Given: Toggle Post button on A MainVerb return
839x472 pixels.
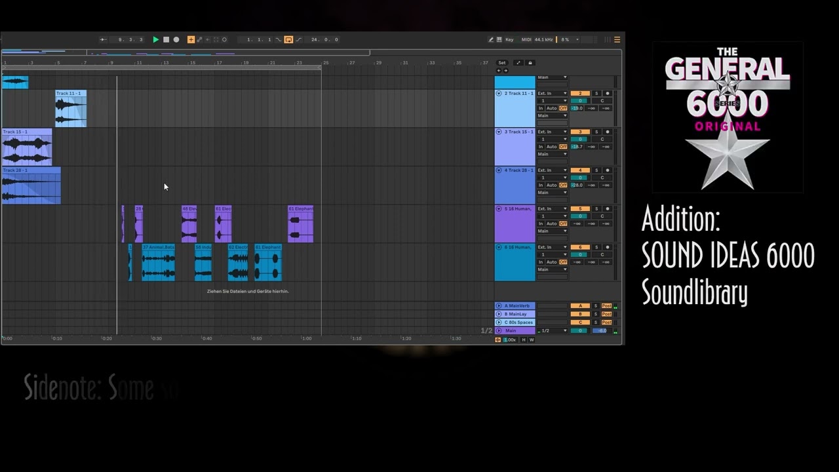Looking at the screenshot, I should point(606,306).
